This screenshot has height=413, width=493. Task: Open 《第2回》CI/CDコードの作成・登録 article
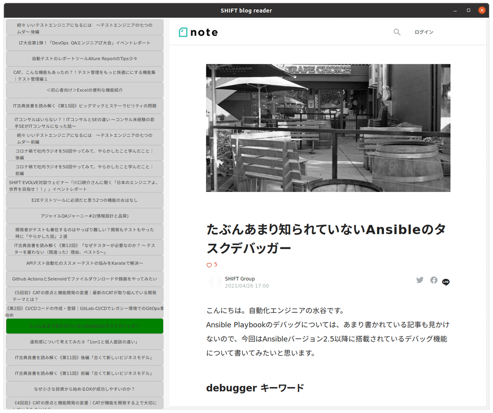pyautogui.click(x=85, y=310)
